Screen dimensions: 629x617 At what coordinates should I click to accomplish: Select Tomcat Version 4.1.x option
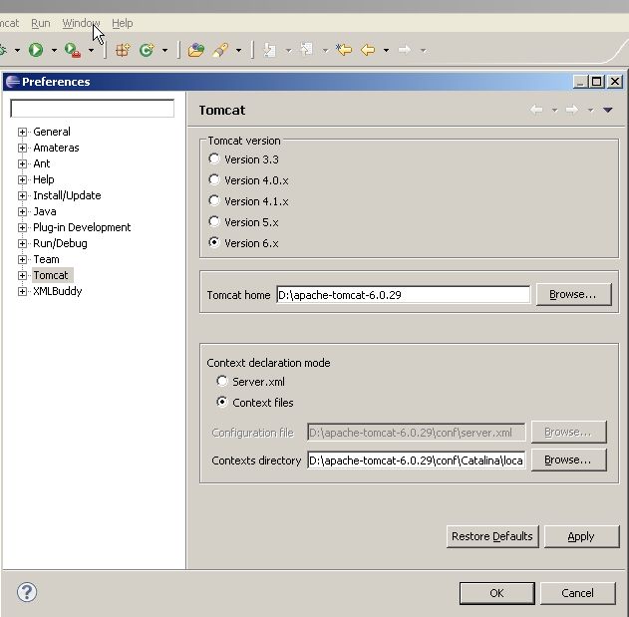[214, 201]
